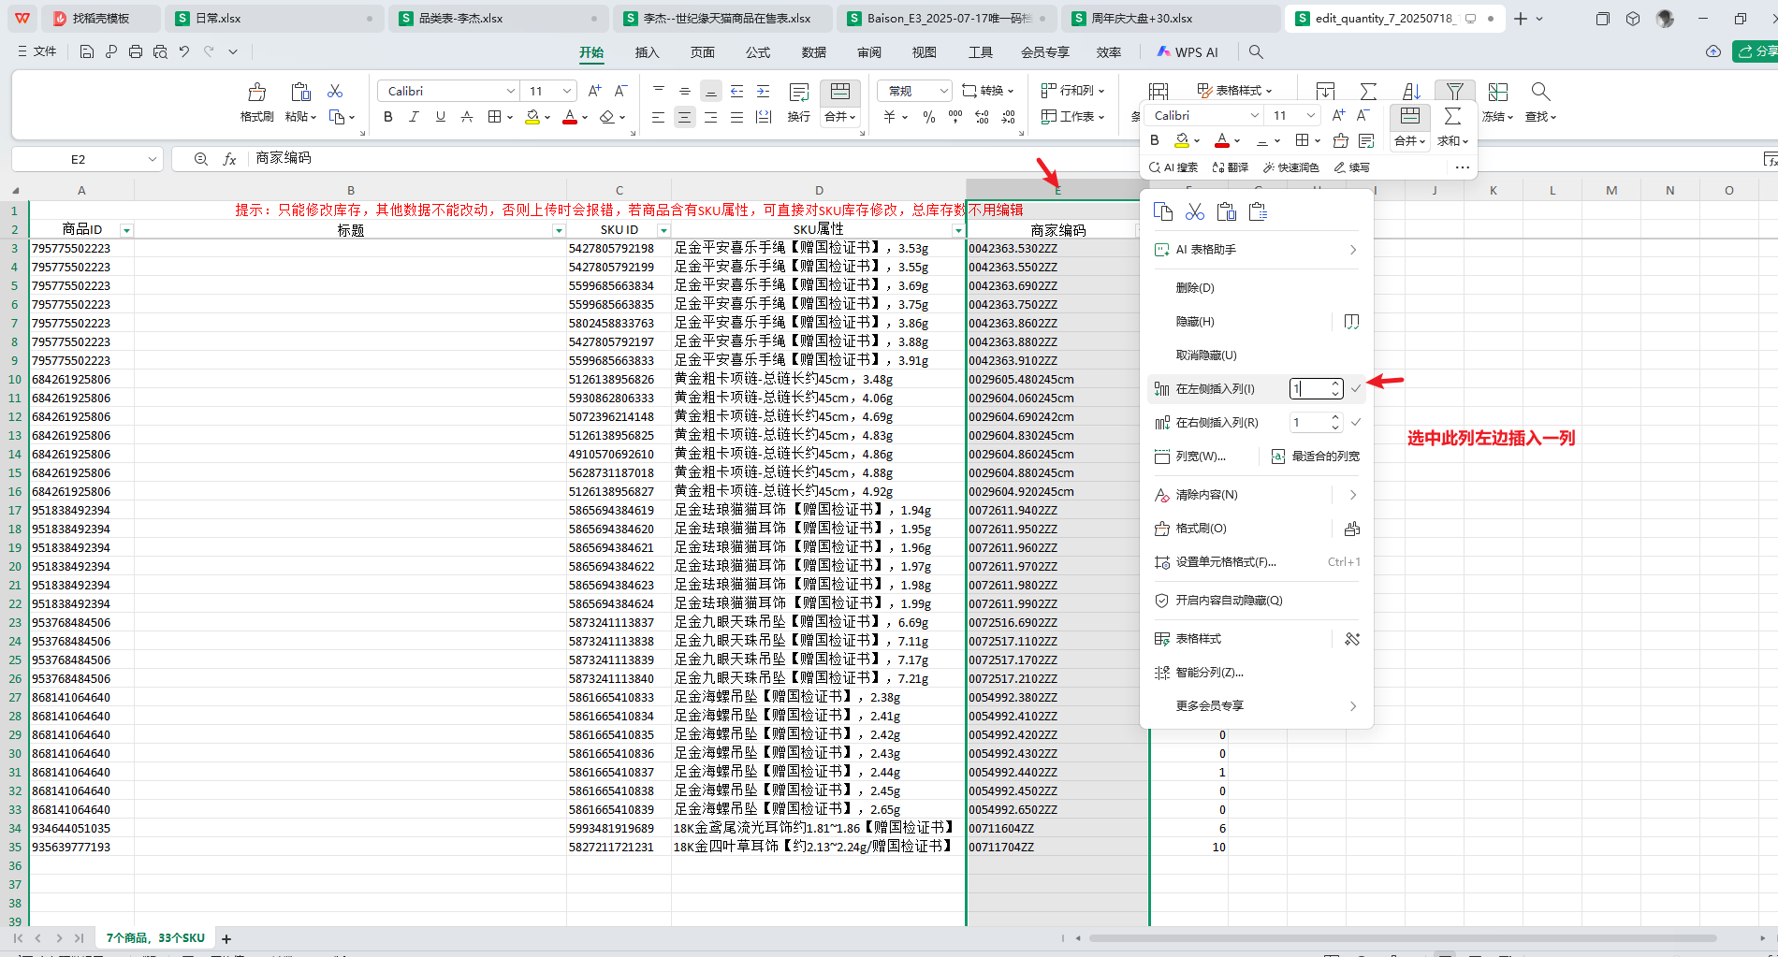Click the copy icon in context menu

[1163, 212]
